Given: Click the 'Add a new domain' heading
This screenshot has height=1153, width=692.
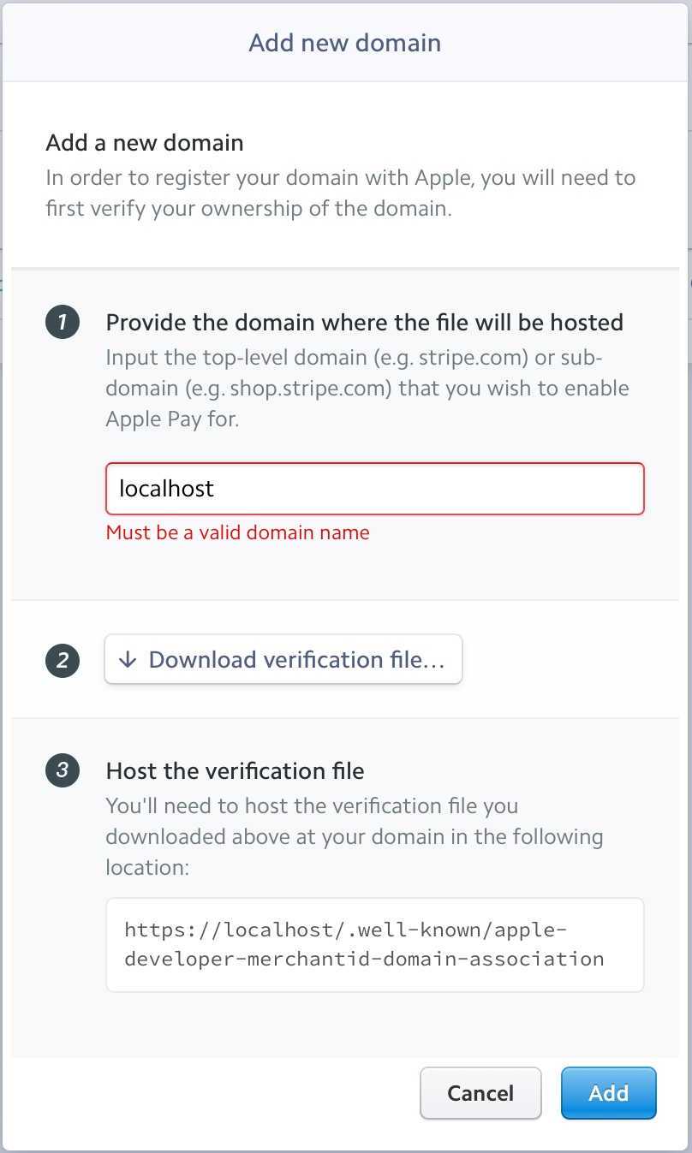Looking at the screenshot, I should point(145,142).
